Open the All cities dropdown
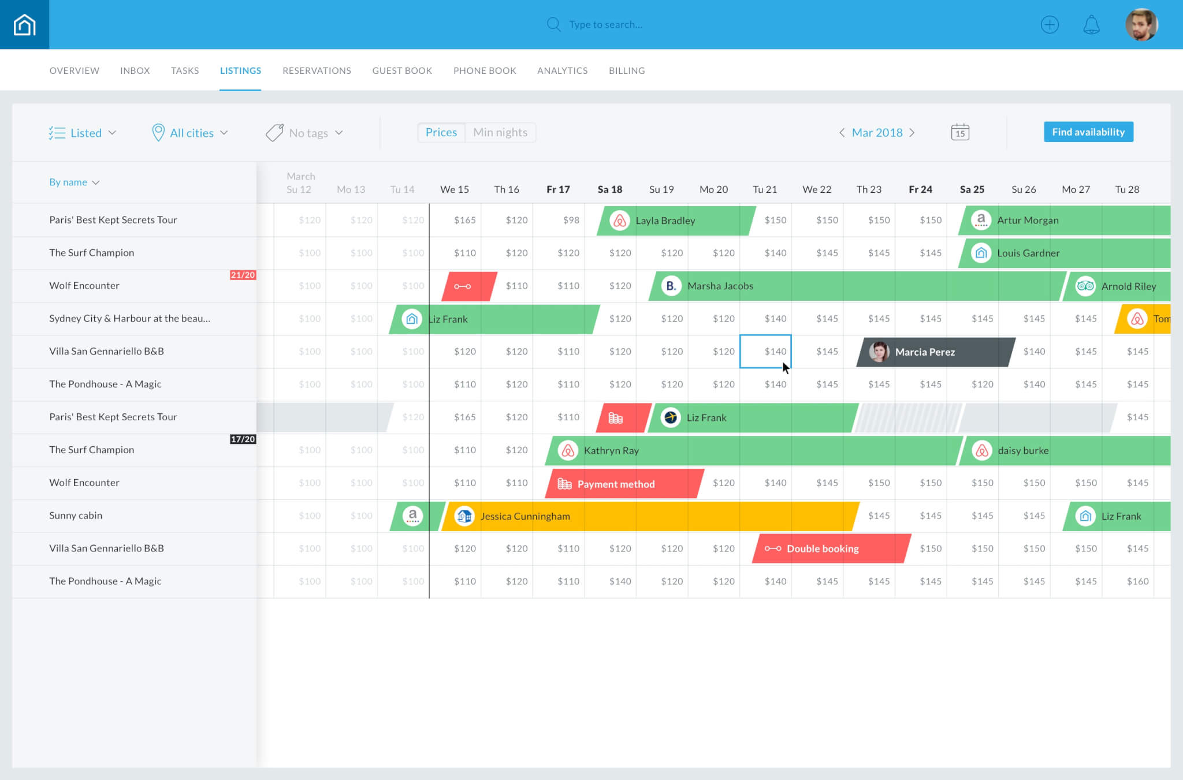Image resolution: width=1183 pixels, height=780 pixels. (190, 133)
